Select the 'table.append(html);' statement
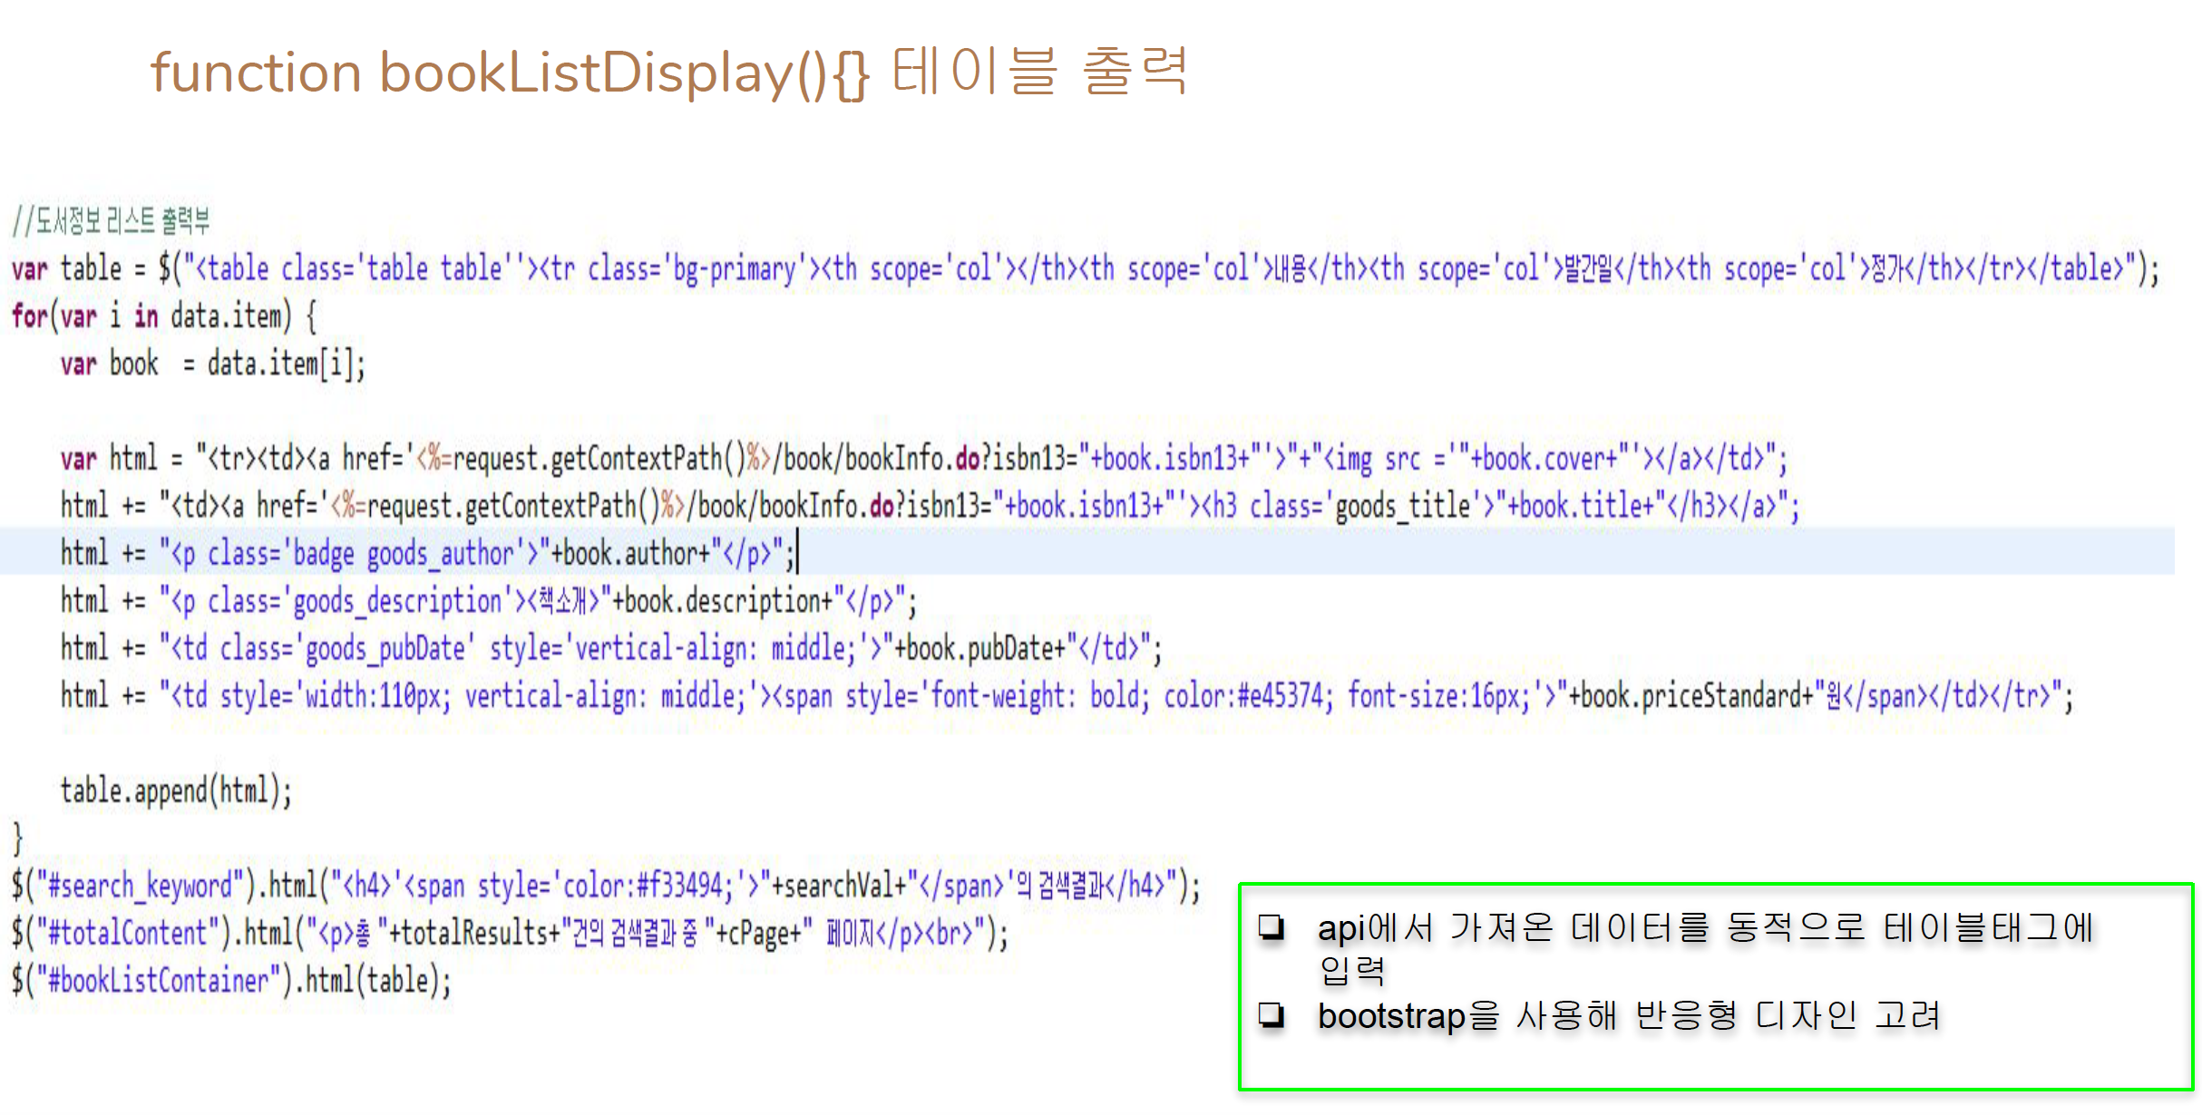2202x1115 pixels. pos(177,789)
